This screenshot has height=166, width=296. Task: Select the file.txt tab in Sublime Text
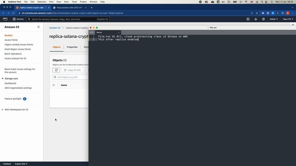[108, 32]
